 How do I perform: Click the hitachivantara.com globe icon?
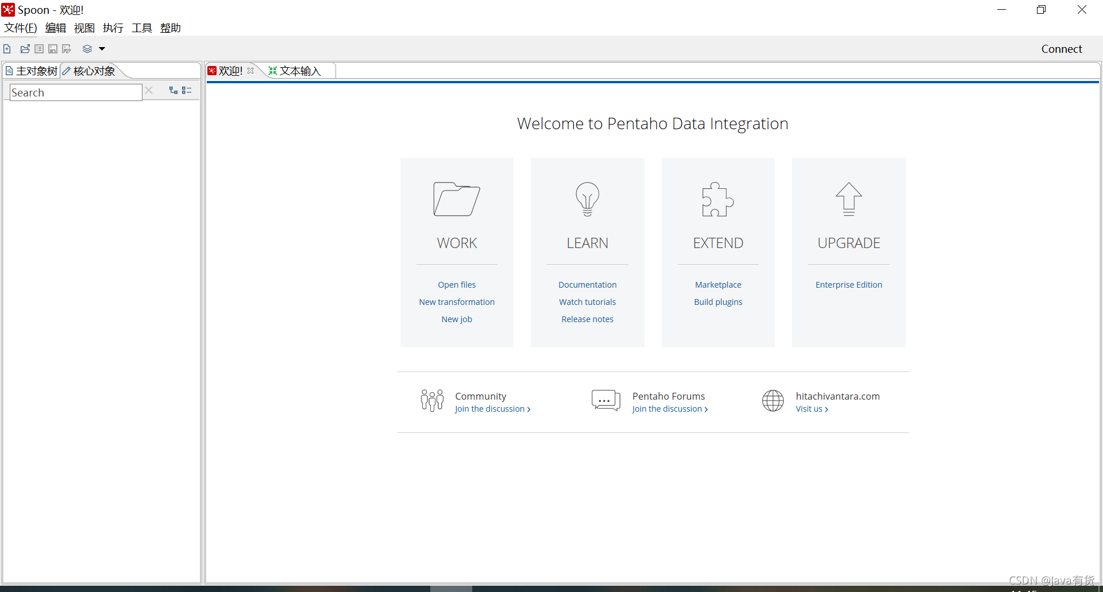773,400
